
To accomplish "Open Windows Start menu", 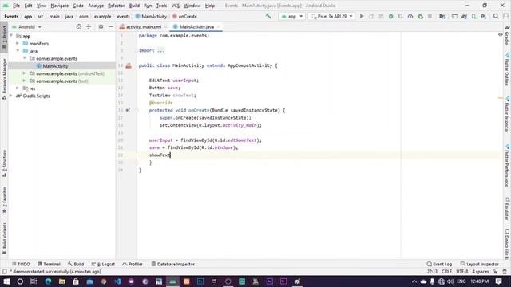I will click(6, 281).
